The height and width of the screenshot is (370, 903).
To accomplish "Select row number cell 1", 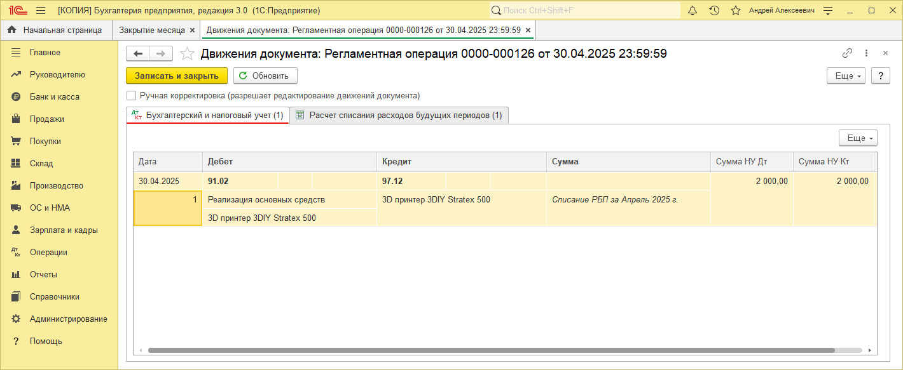I will (168, 208).
